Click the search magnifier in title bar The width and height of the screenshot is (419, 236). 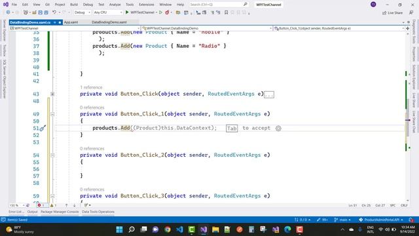[246, 5]
